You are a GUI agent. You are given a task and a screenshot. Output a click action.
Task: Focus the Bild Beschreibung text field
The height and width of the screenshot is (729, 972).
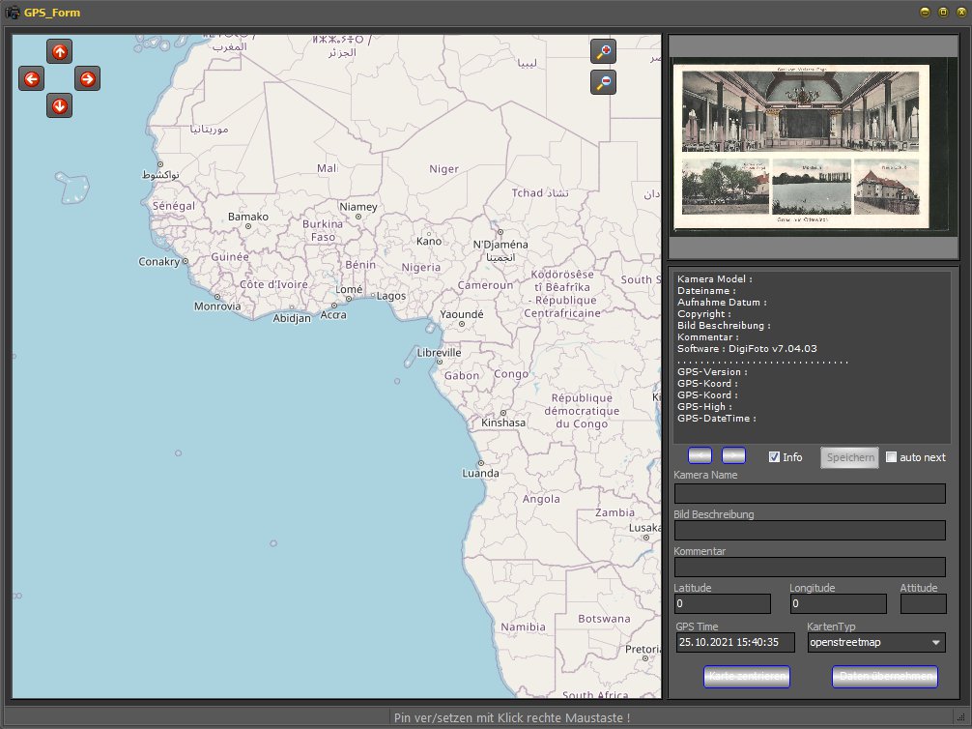(x=810, y=530)
